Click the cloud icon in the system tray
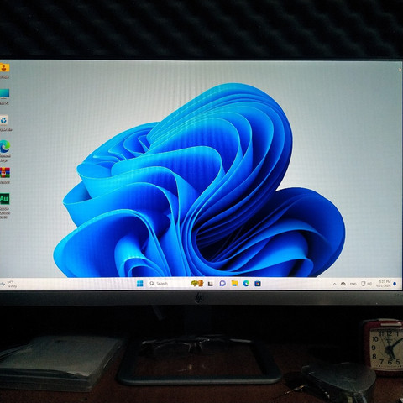The image size is (403, 403). (343, 284)
